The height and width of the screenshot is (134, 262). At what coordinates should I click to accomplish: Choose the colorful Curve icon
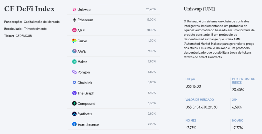click(x=74, y=41)
